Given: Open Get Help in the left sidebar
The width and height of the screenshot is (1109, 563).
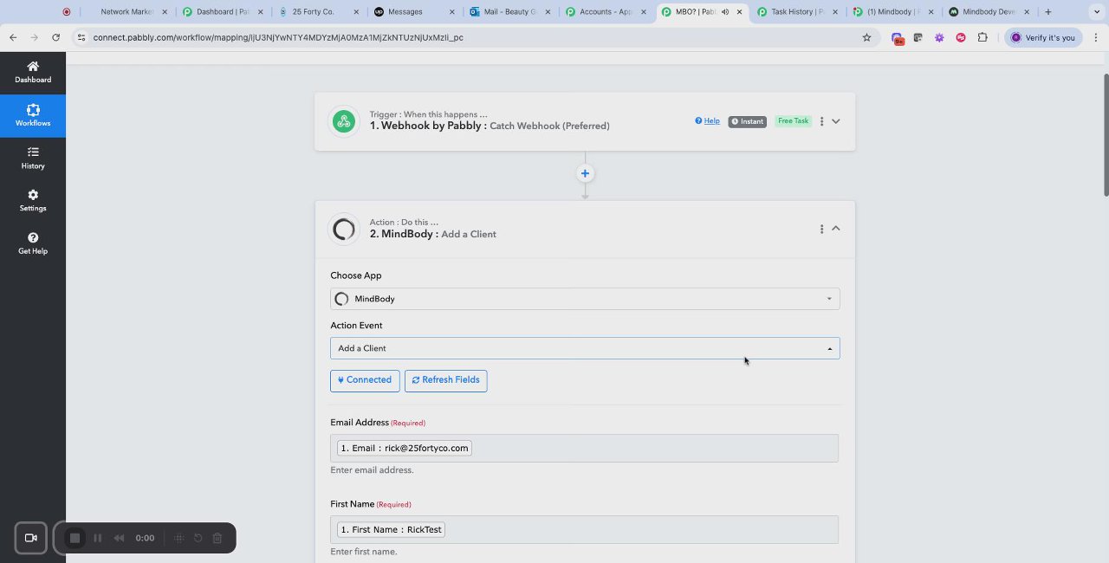Looking at the screenshot, I should click(33, 243).
